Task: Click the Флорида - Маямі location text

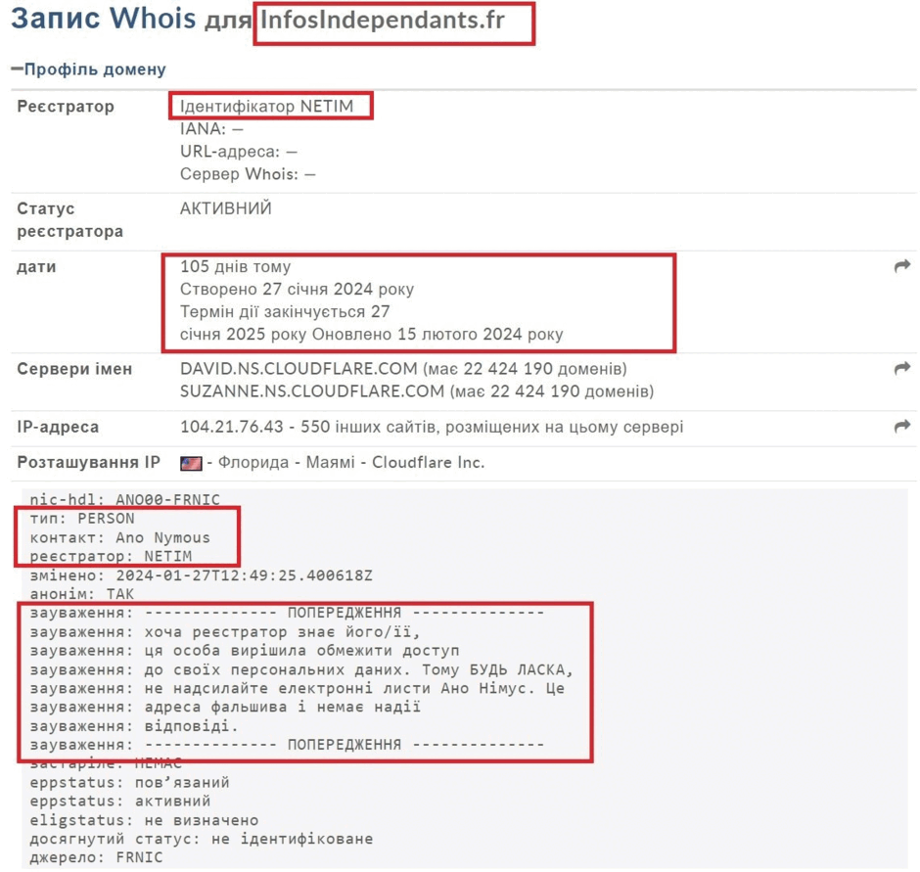Action: click(287, 462)
